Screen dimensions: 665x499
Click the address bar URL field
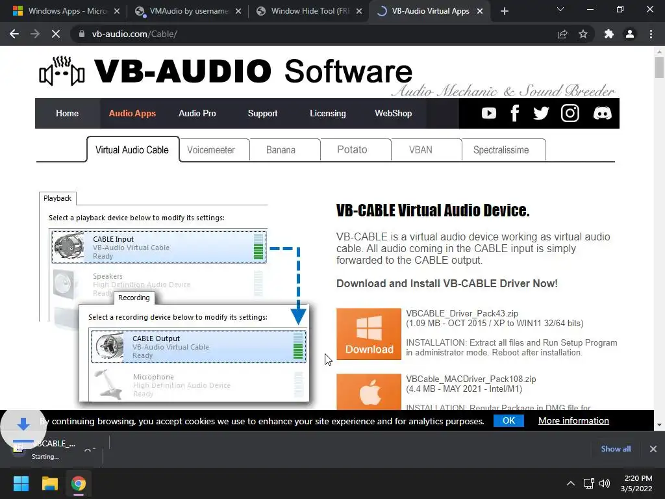314,34
